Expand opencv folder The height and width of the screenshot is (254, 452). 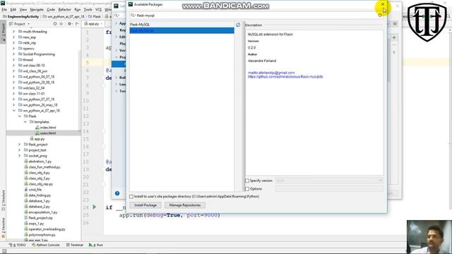[13, 49]
